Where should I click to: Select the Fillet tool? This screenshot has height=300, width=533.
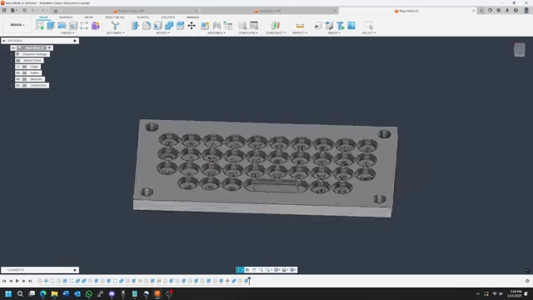tap(147, 26)
